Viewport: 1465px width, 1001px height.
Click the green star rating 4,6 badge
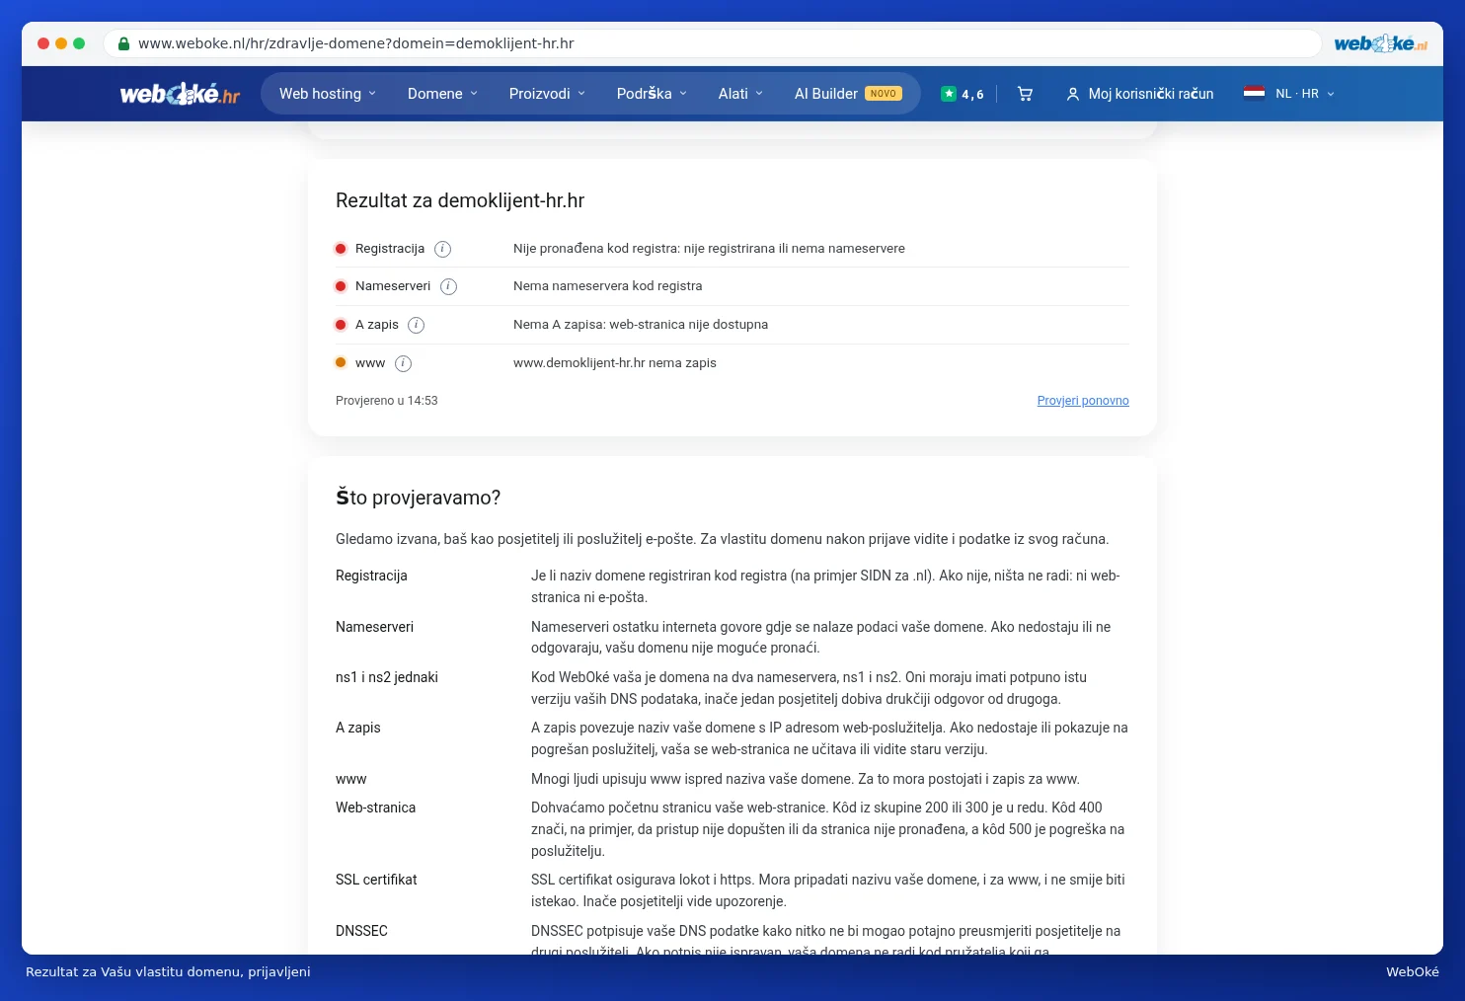point(963,94)
